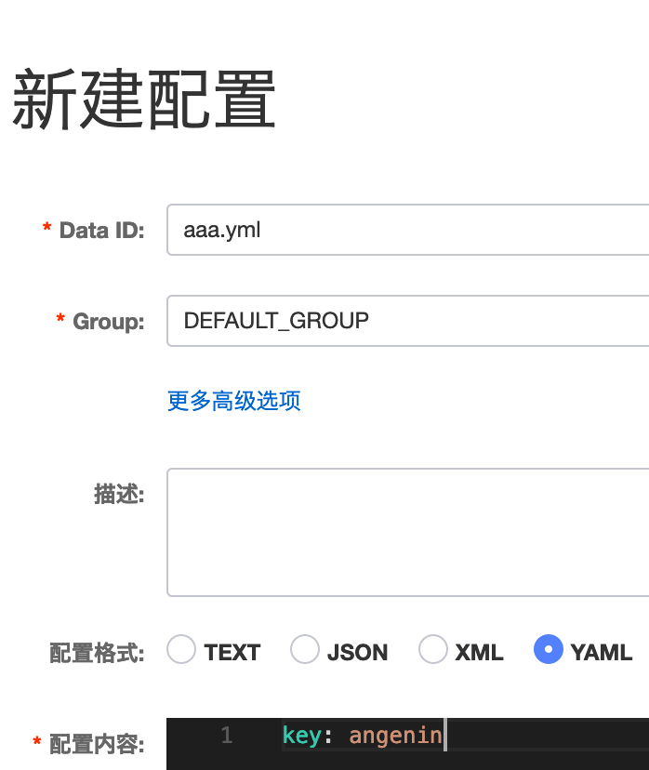Select the YAML configuration format
The width and height of the screenshot is (649, 770).
pyautogui.click(x=549, y=650)
